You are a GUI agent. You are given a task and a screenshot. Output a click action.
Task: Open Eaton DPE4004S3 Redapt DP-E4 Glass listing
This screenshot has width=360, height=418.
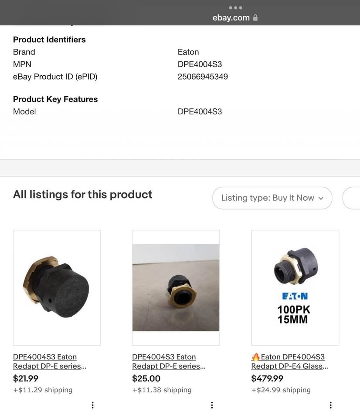[x=289, y=361]
